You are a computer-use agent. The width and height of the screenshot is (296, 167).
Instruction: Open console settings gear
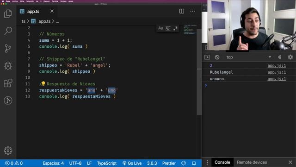(x=290, y=57)
